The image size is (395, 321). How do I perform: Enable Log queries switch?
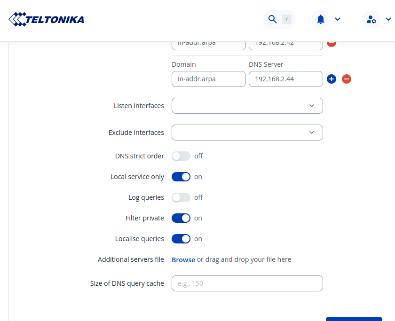point(181,197)
